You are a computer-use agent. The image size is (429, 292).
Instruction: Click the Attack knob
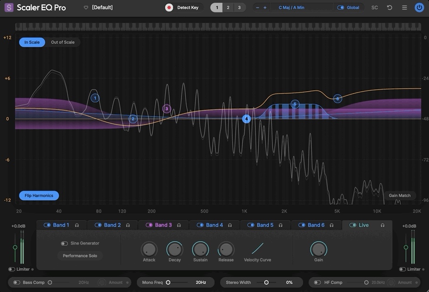click(149, 250)
